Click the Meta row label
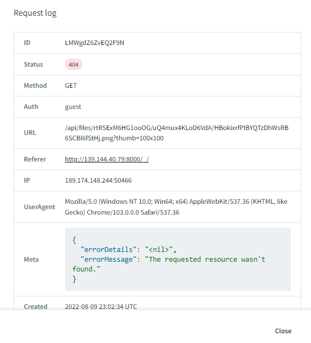 pos(31,259)
